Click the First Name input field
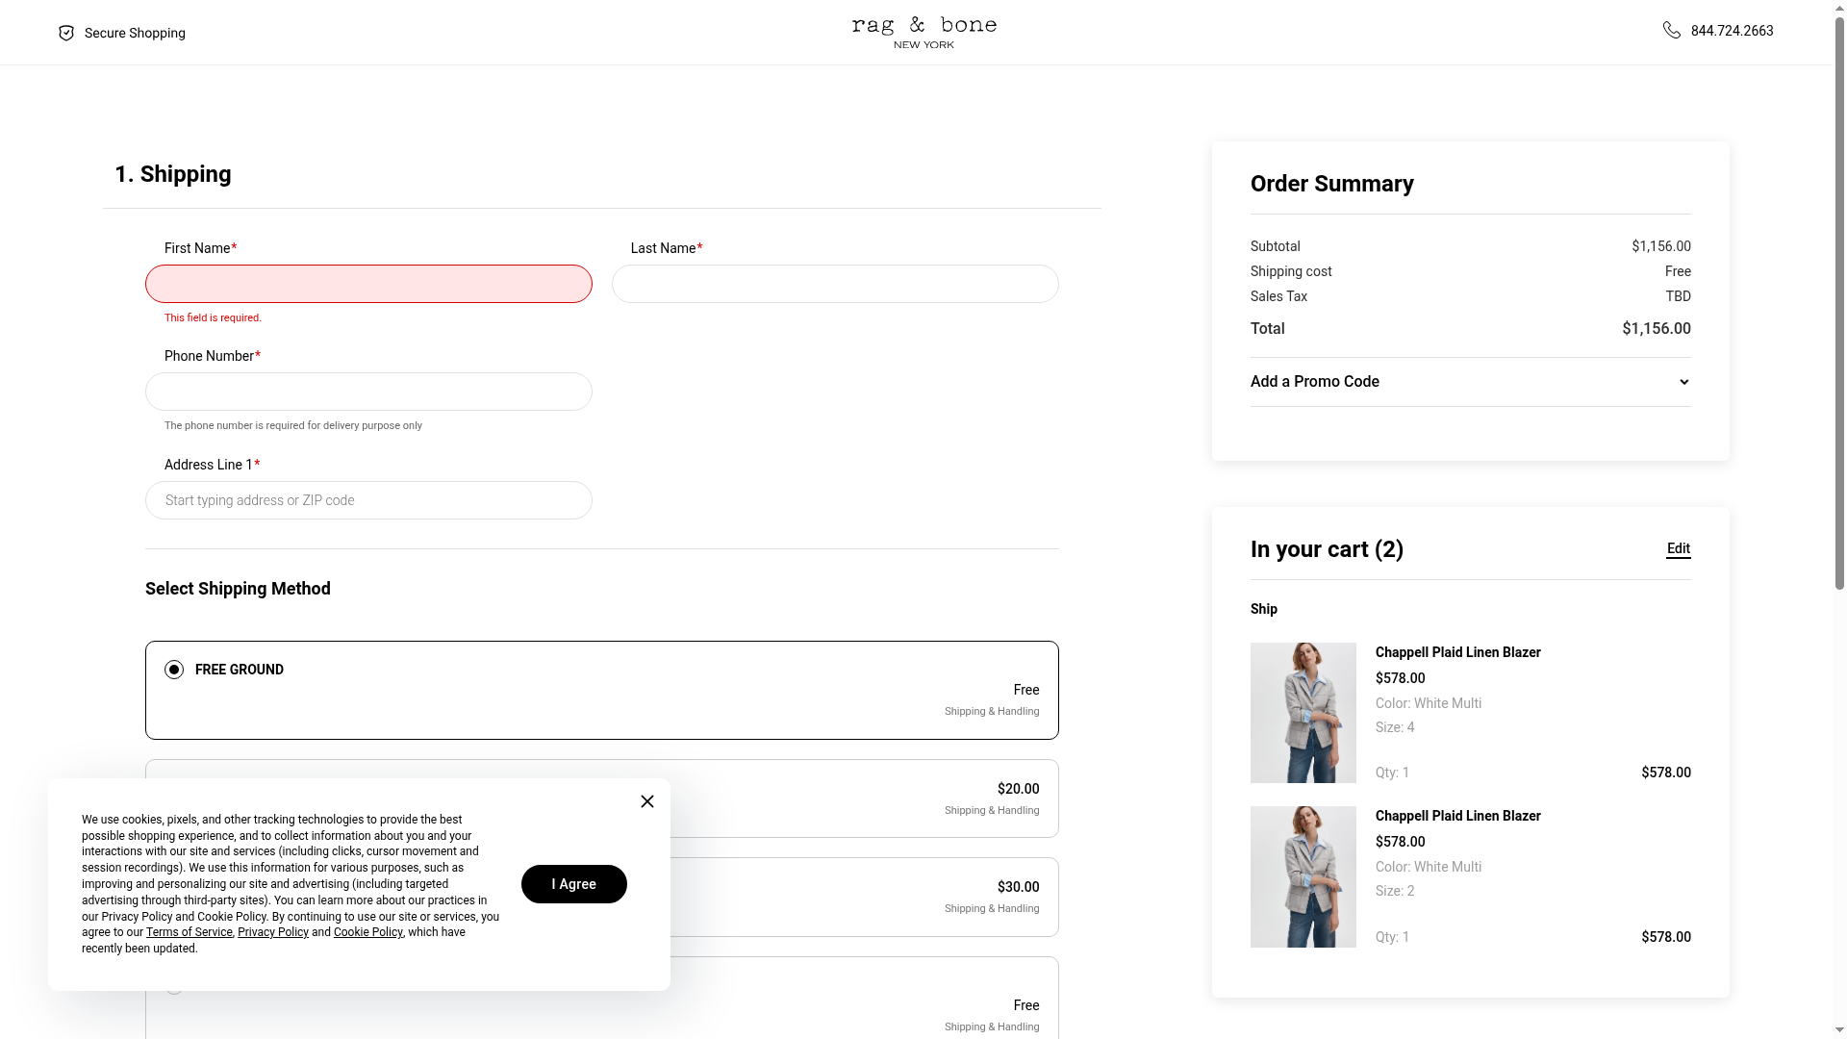Viewport: 1847px width, 1039px height. point(368,284)
